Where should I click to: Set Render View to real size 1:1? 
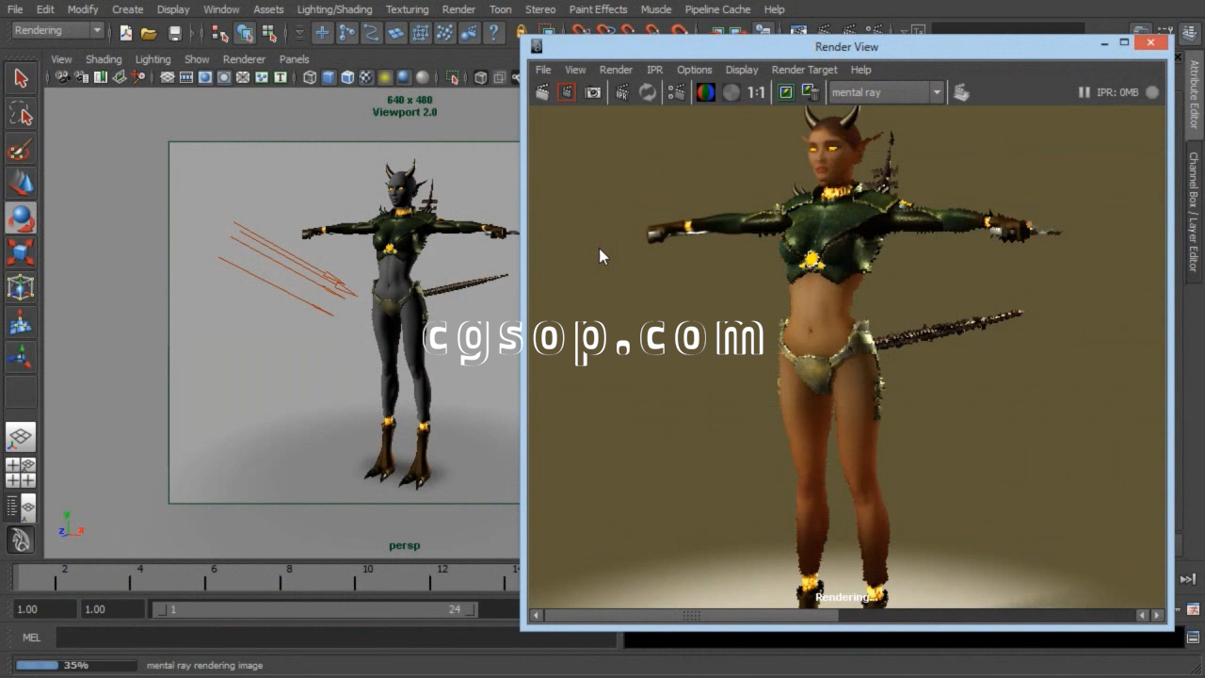coord(756,92)
